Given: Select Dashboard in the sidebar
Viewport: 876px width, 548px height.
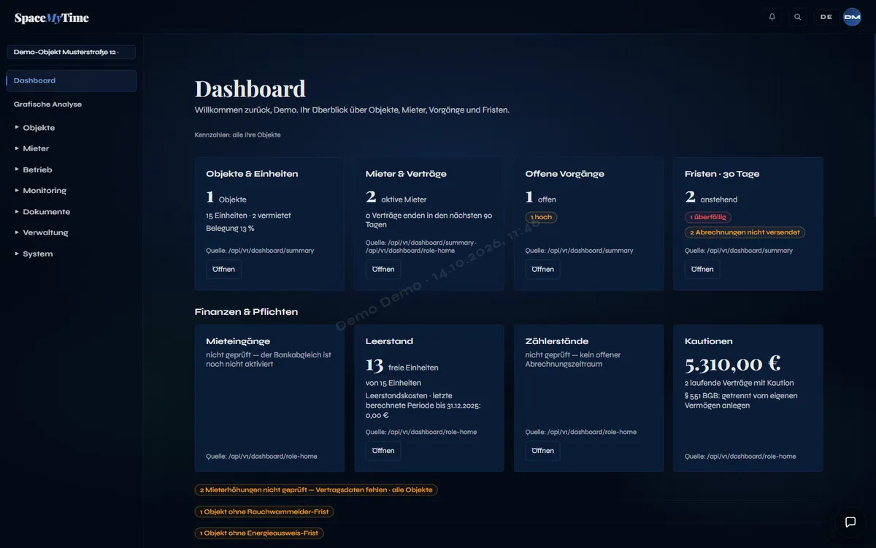Looking at the screenshot, I should pyautogui.click(x=72, y=80).
